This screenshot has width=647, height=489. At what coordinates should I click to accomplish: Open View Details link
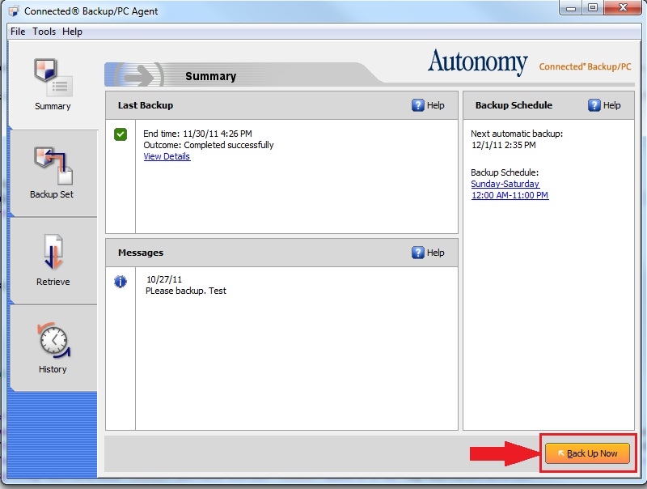coord(167,156)
